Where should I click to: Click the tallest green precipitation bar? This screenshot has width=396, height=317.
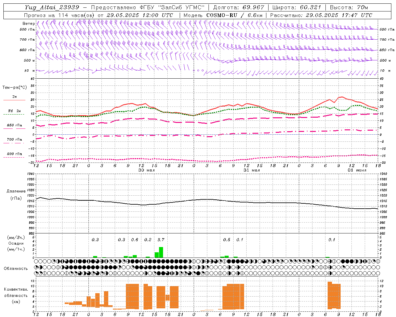coord(161,252)
